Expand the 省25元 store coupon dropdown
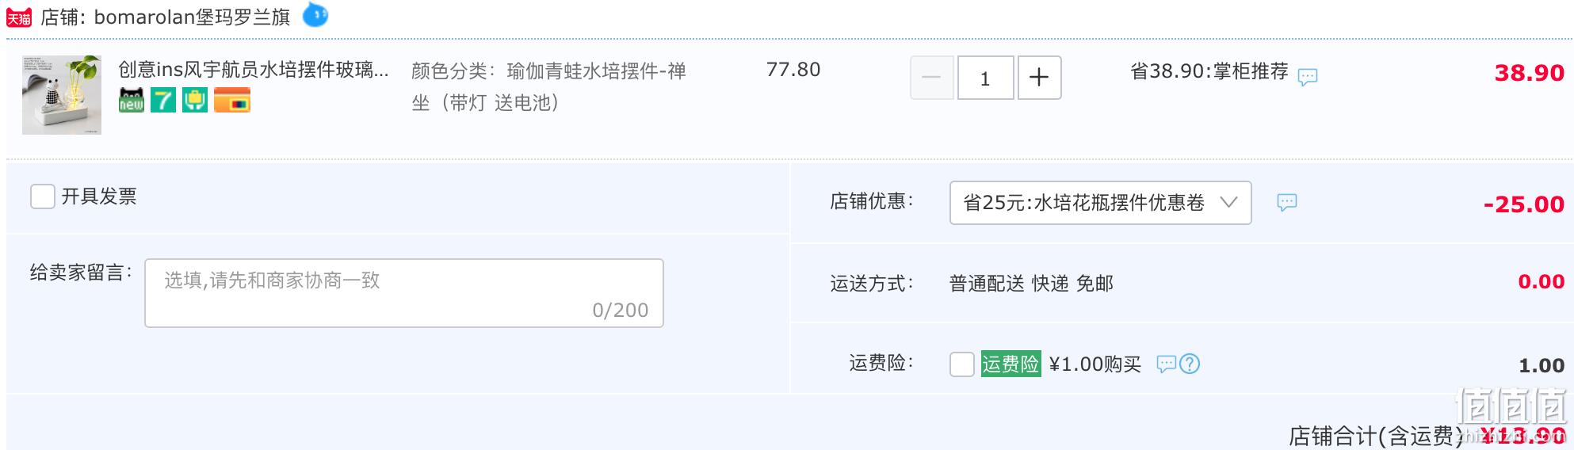The height and width of the screenshot is (450, 1574). pos(1100,203)
